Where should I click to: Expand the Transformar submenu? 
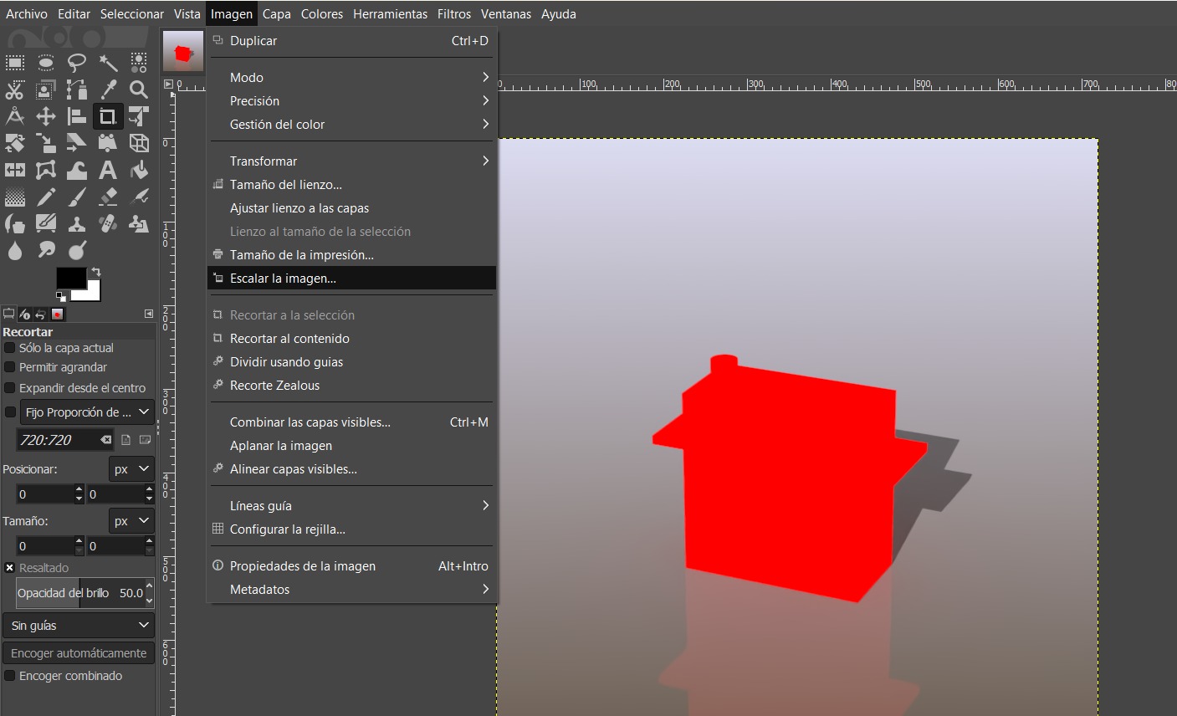coord(351,161)
